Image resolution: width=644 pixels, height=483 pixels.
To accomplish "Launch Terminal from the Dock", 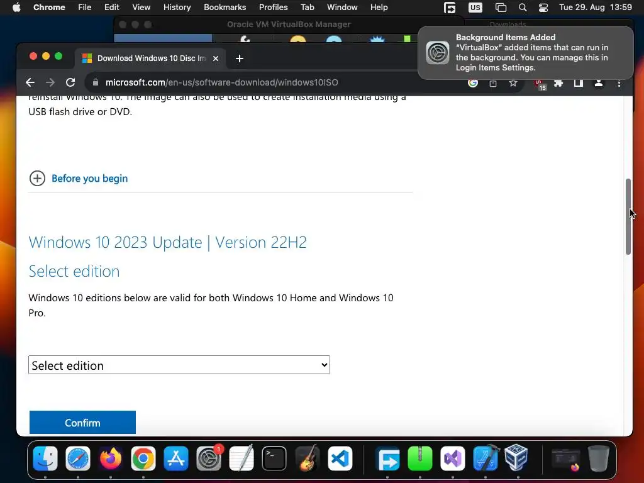I will pyautogui.click(x=274, y=458).
